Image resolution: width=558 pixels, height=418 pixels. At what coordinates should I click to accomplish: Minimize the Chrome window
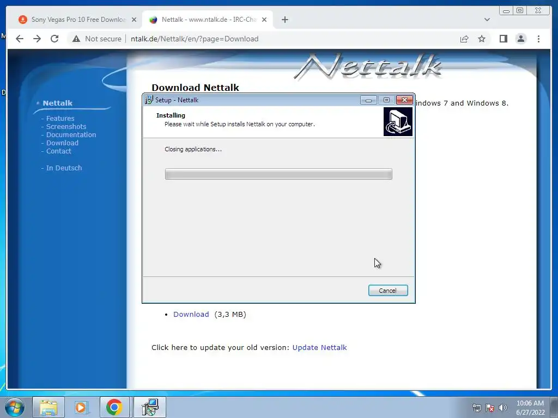tap(506, 11)
